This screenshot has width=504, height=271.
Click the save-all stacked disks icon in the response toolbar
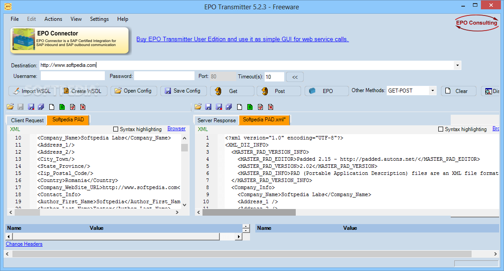(x=229, y=107)
